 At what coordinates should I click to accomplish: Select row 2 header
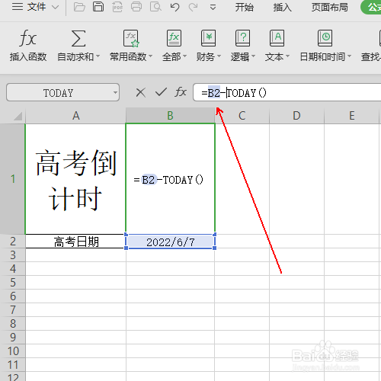pyautogui.click(x=13, y=241)
